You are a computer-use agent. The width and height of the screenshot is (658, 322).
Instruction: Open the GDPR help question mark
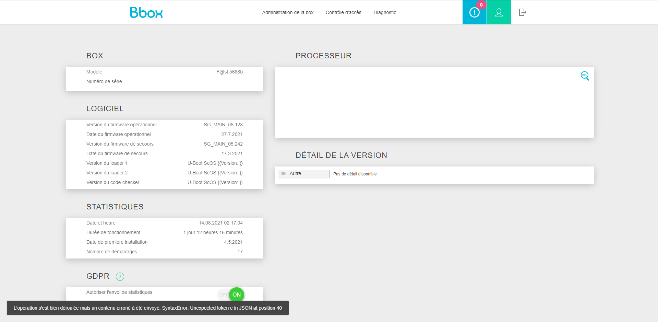pos(120,277)
